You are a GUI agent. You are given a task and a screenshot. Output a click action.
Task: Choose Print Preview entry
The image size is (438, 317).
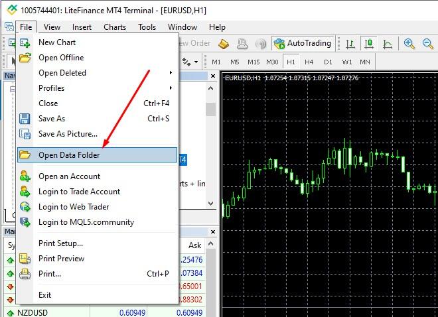coord(97,259)
